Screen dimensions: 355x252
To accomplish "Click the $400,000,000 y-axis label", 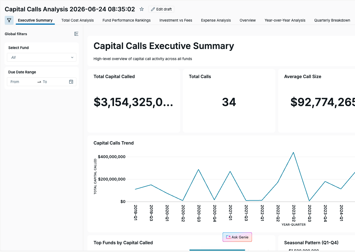I will 112,157.
